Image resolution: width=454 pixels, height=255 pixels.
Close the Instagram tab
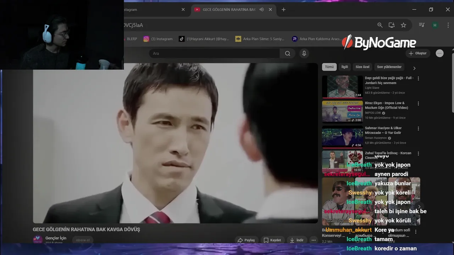[x=183, y=10]
